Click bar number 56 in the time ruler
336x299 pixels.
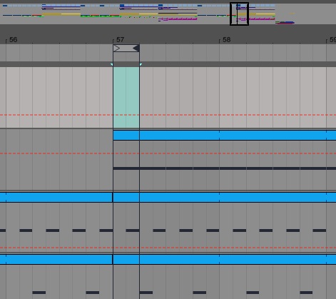[14, 40]
